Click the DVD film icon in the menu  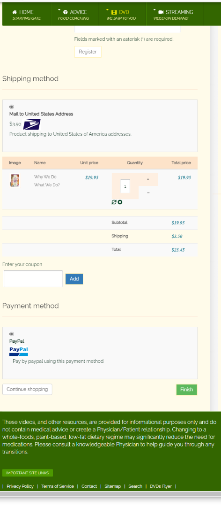pos(114,12)
